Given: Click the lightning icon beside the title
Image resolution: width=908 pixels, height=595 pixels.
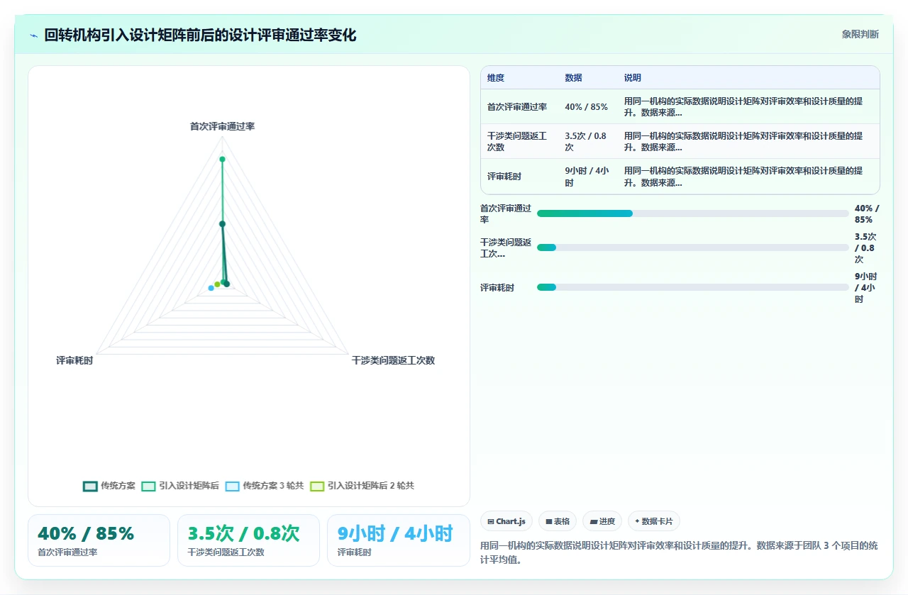Looking at the screenshot, I should click(x=33, y=35).
